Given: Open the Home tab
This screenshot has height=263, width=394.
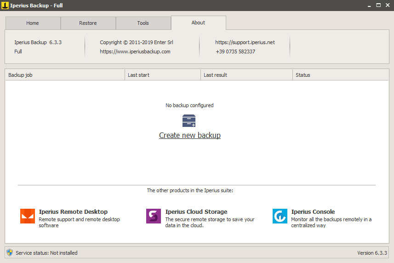Looking at the screenshot, I should 33,23.
